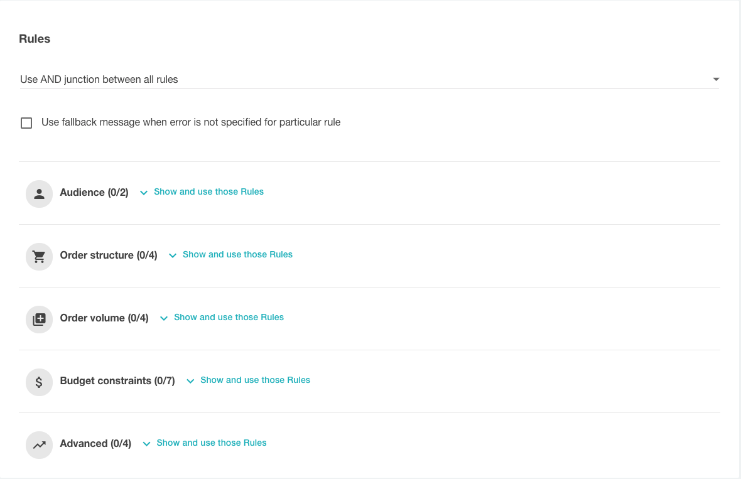Show and use Budget constraints rules
The height and width of the screenshot is (479, 741).
pos(255,380)
